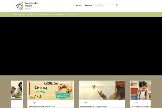This screenshot has width=162, height=108.
Task: Open the butterfly and woman image
Action: point(102,90)
